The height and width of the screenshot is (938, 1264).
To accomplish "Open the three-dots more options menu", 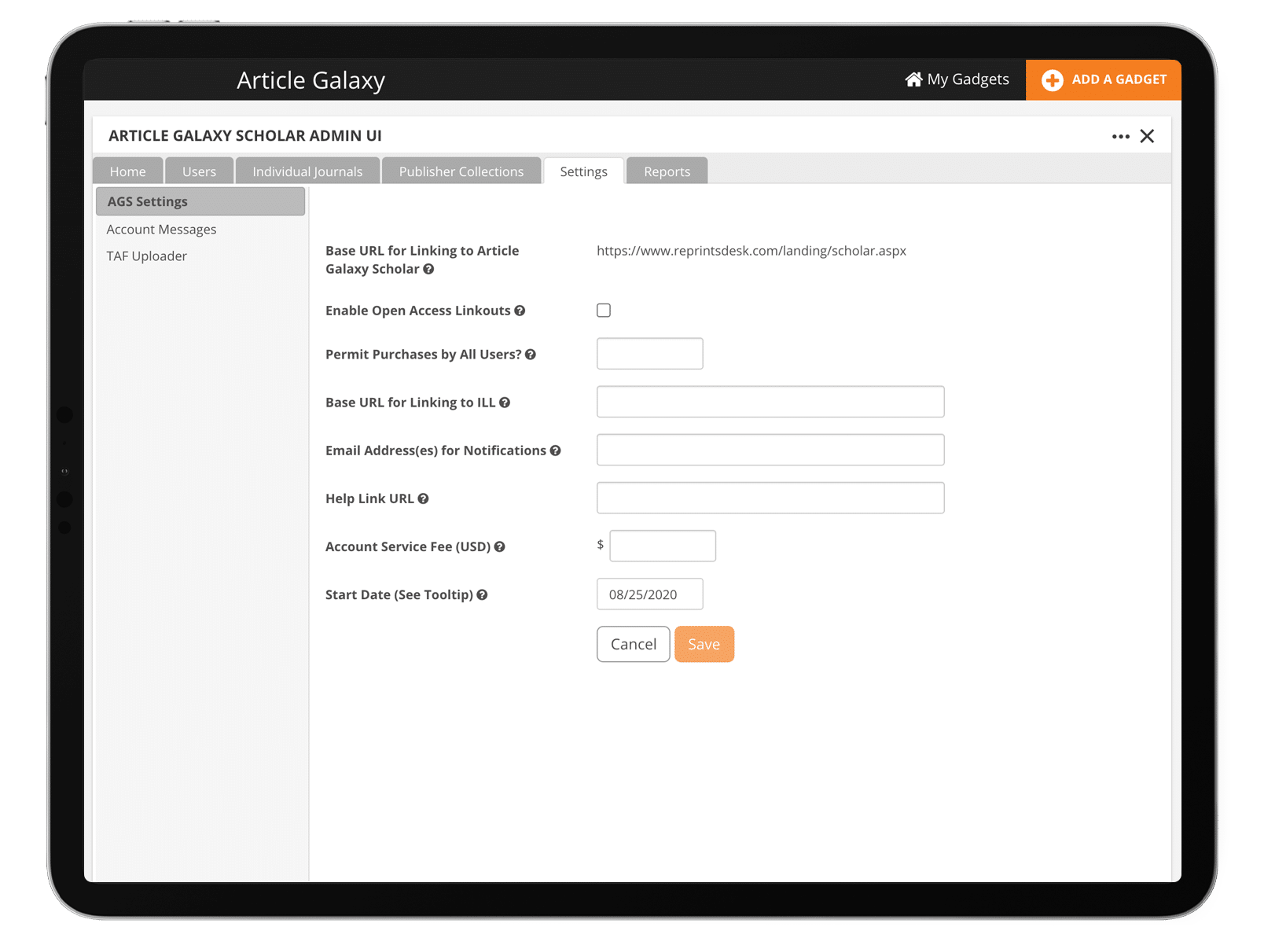I will (1121, 137).
